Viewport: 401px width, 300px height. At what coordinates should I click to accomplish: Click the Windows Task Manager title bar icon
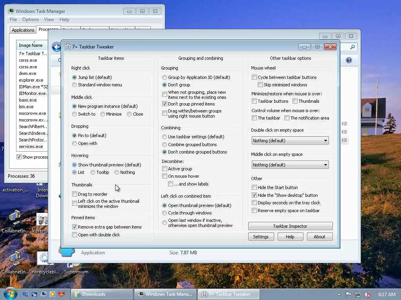point(11,11)
